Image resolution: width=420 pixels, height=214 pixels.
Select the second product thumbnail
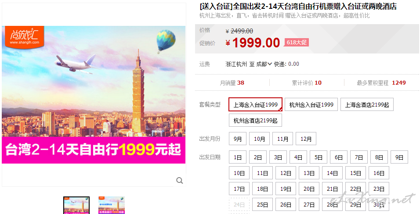point(112,205)
